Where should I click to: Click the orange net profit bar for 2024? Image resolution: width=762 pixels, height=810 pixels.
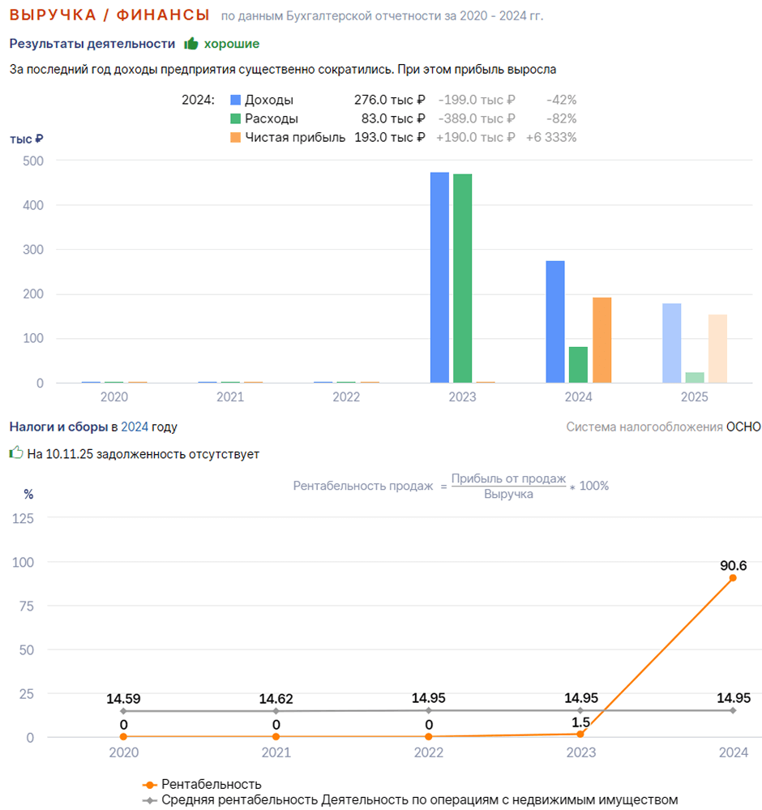(x=601, y=340)
